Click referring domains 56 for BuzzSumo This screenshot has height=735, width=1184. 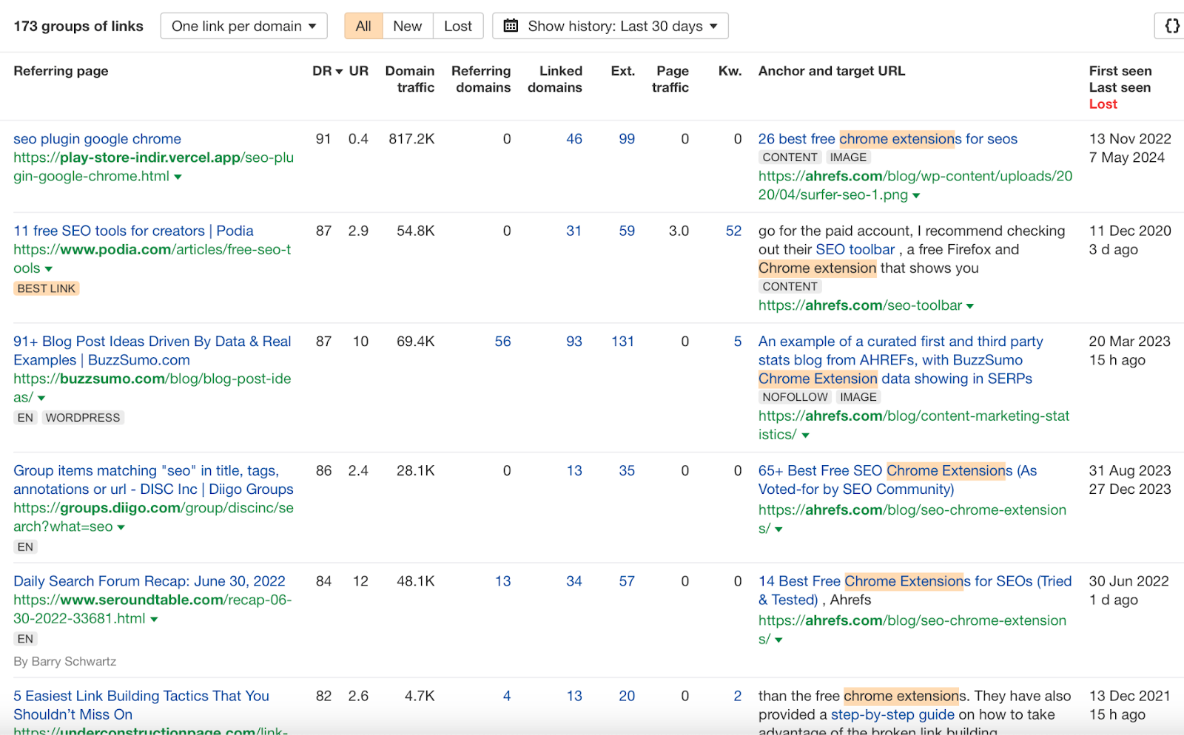point(502,342)
